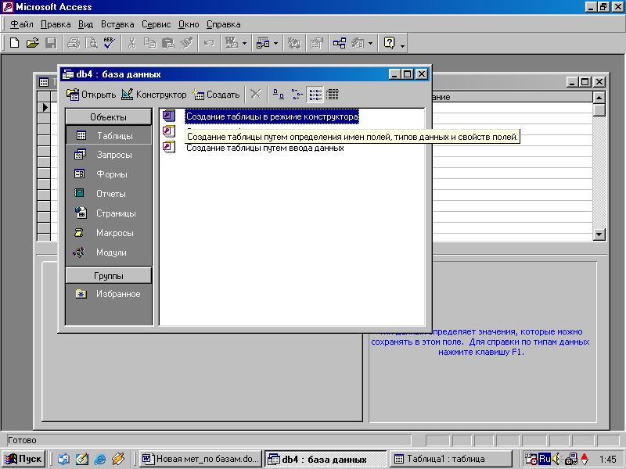Click the Открыть button in db4 window

91,95
